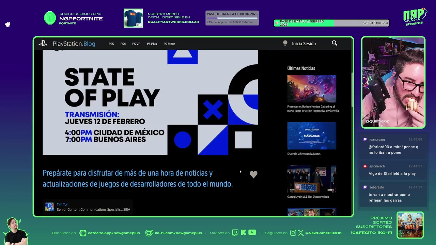The height and width of the screenshot is (245, 436).
Task: Like the post with heart icon
Action: click(253, 175)
